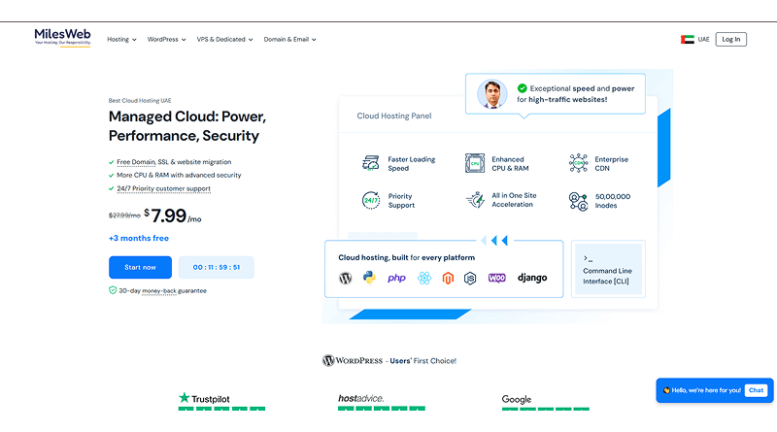Click the Node.js platform icon

(470, 278)
